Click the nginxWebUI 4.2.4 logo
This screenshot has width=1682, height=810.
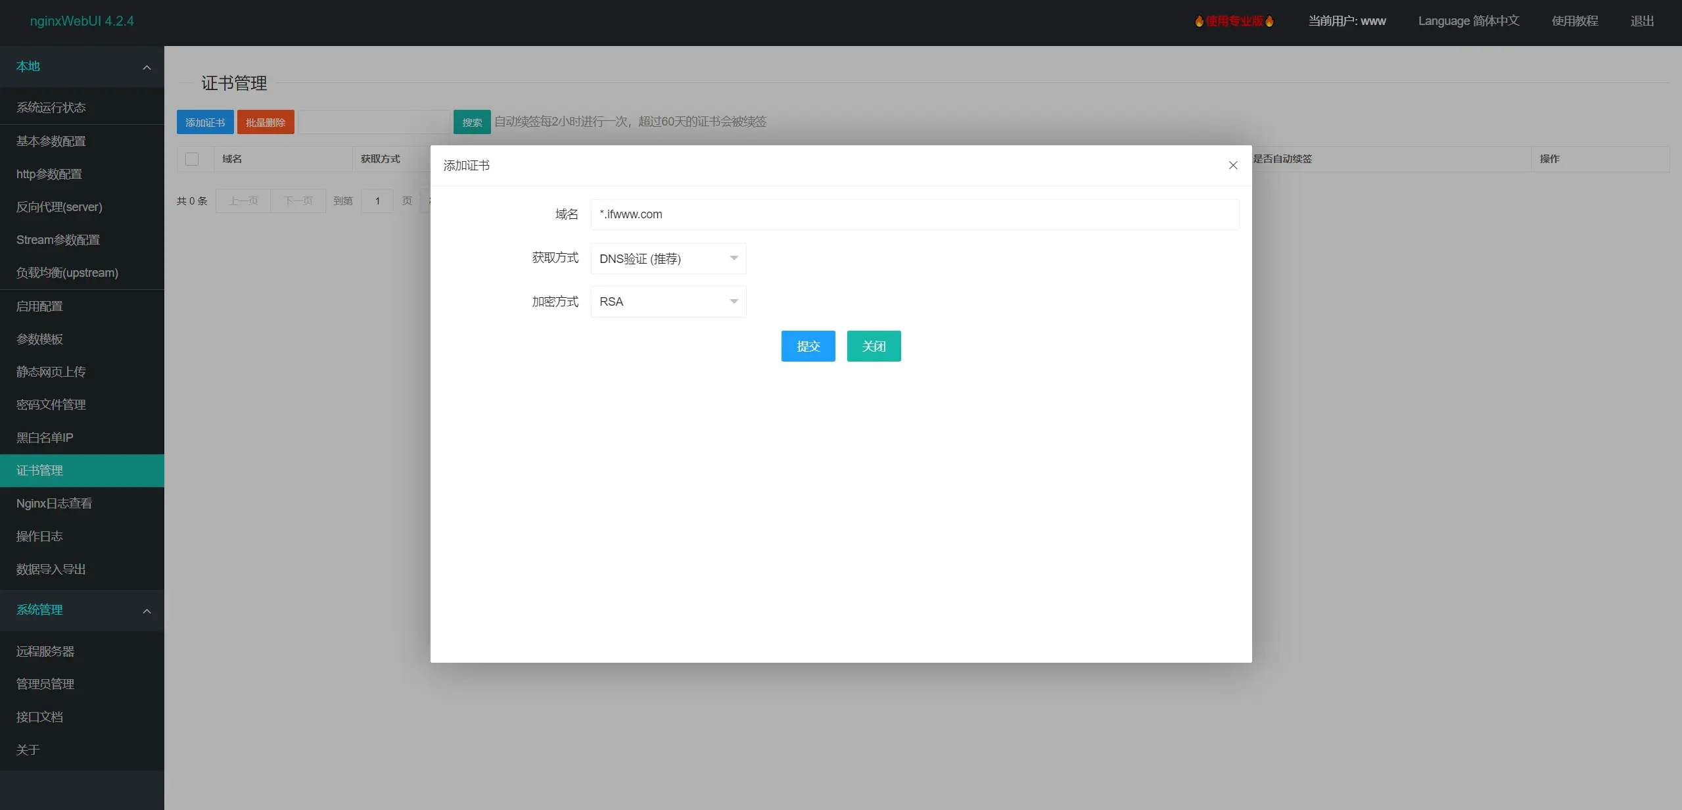[x=82, y=21]
